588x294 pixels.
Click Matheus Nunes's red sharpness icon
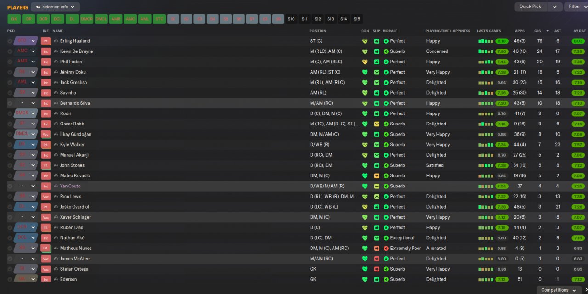377,248
